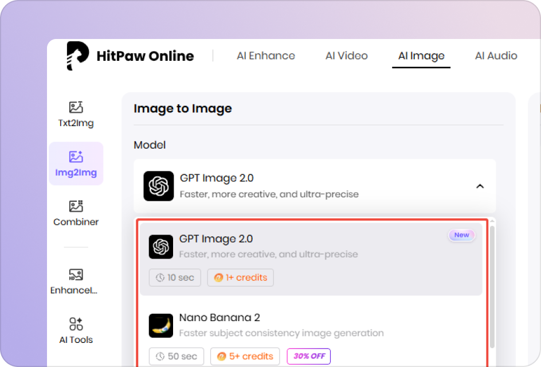This screenshot has height=367, width=541.
Task: Select the Img2Img sidebar tool
Action: (x=76, y=163)
